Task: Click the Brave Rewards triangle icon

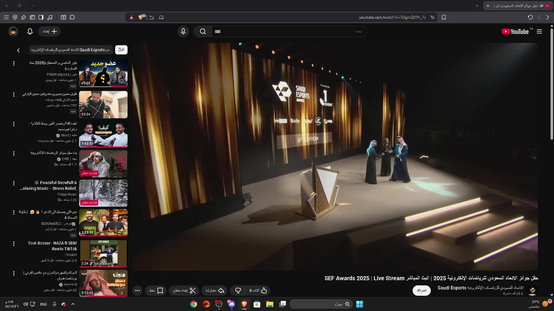Action: pos(132,17)
